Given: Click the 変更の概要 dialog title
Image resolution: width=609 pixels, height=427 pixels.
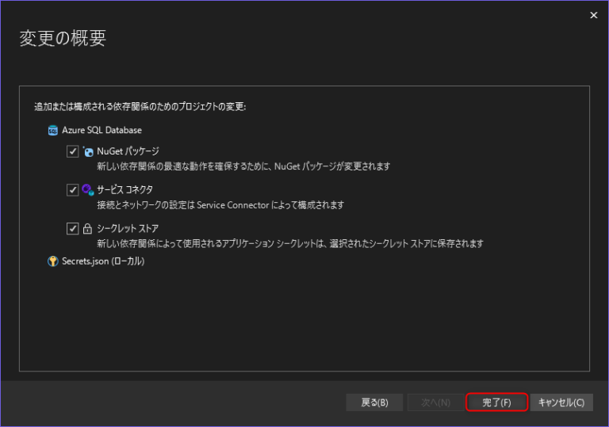Looking at the screenshot, I should 63,38.
